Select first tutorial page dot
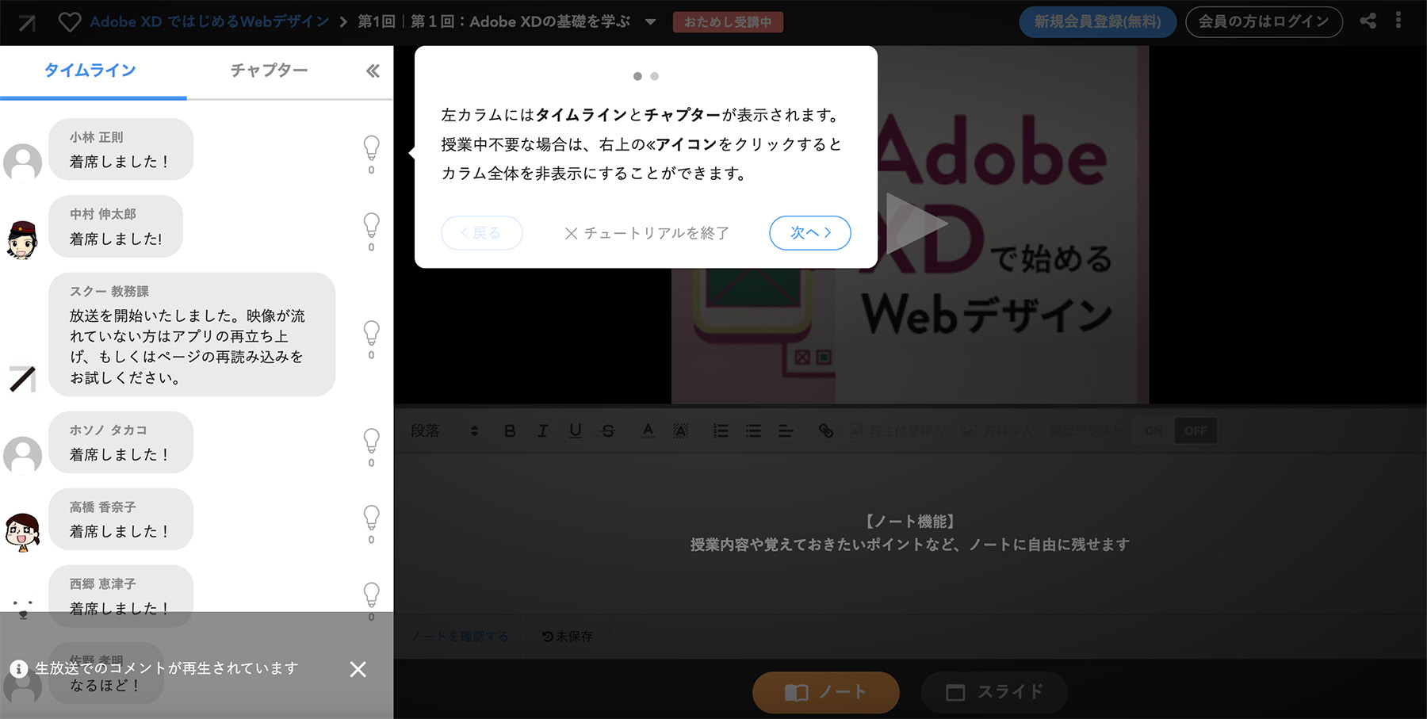This screenshot has height=719, width=1427. (637, 76)
